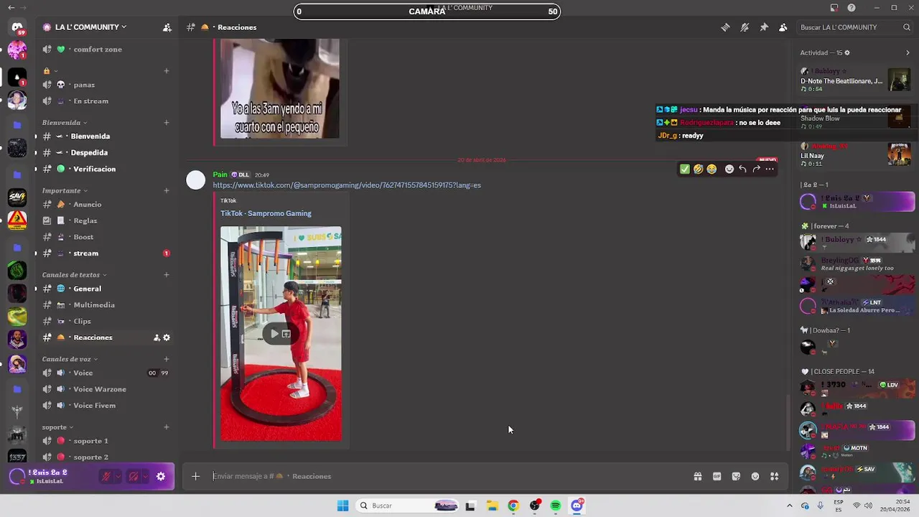
Task: Collapse the Bienvenida category
Action: [65, 123]
